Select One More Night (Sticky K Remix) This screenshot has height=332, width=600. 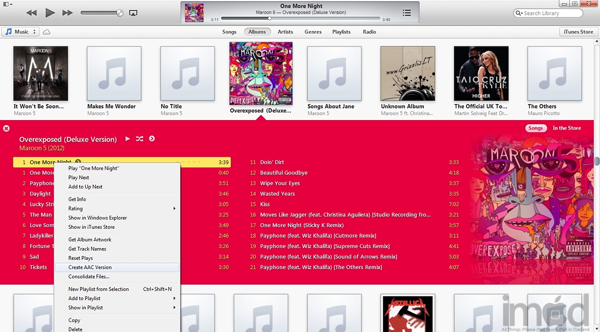(354, 225)
